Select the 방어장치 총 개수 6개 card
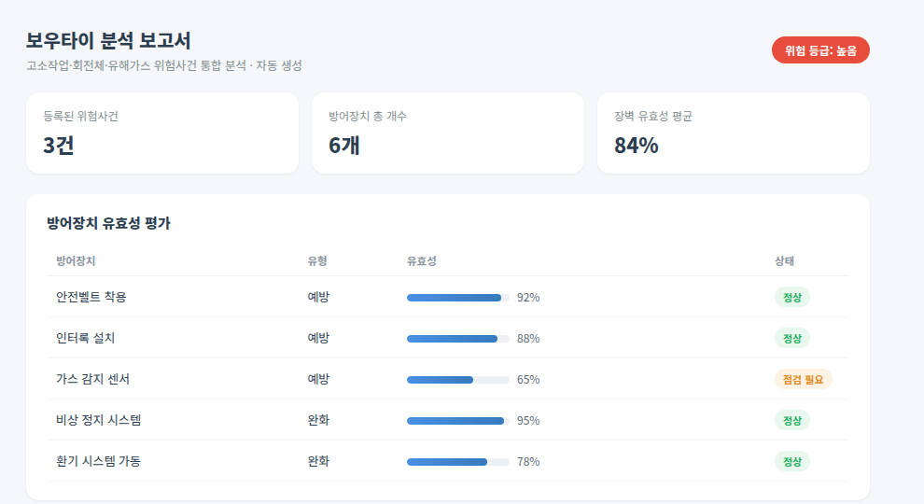The height and width of the screenshot is (504, 924). coord(448,133)
